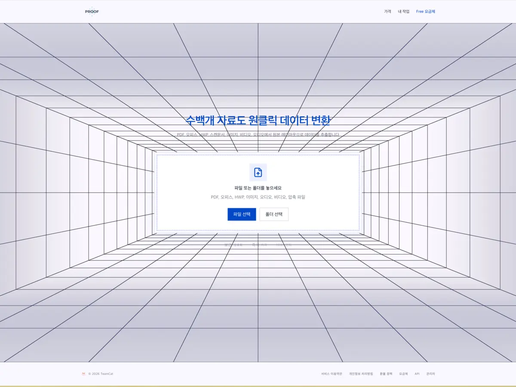Open the footer 요금제 link

click(403, 374)
